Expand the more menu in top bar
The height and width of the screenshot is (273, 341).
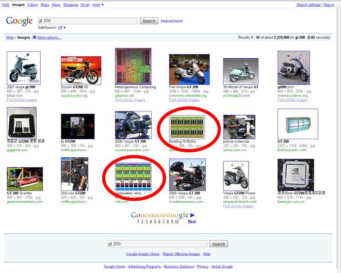pyautogui.click(x=98, y=5)
